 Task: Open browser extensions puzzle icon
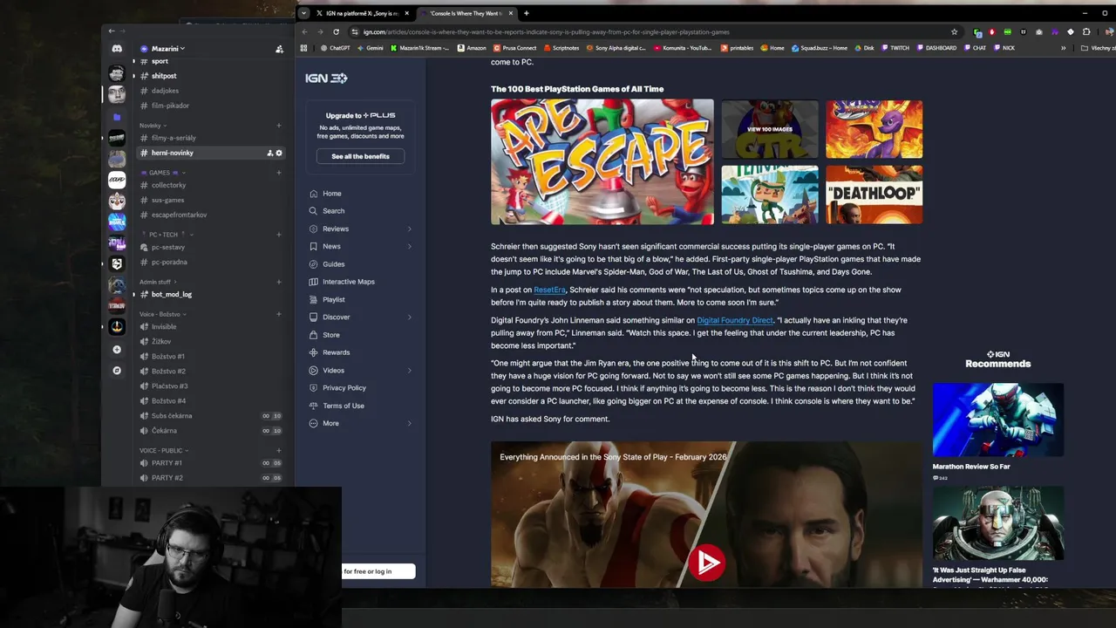(1086, 32)
